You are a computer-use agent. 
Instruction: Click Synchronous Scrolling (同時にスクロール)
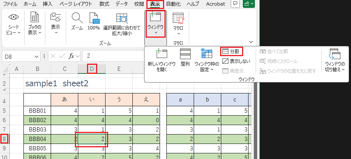(x=278, y=61)
